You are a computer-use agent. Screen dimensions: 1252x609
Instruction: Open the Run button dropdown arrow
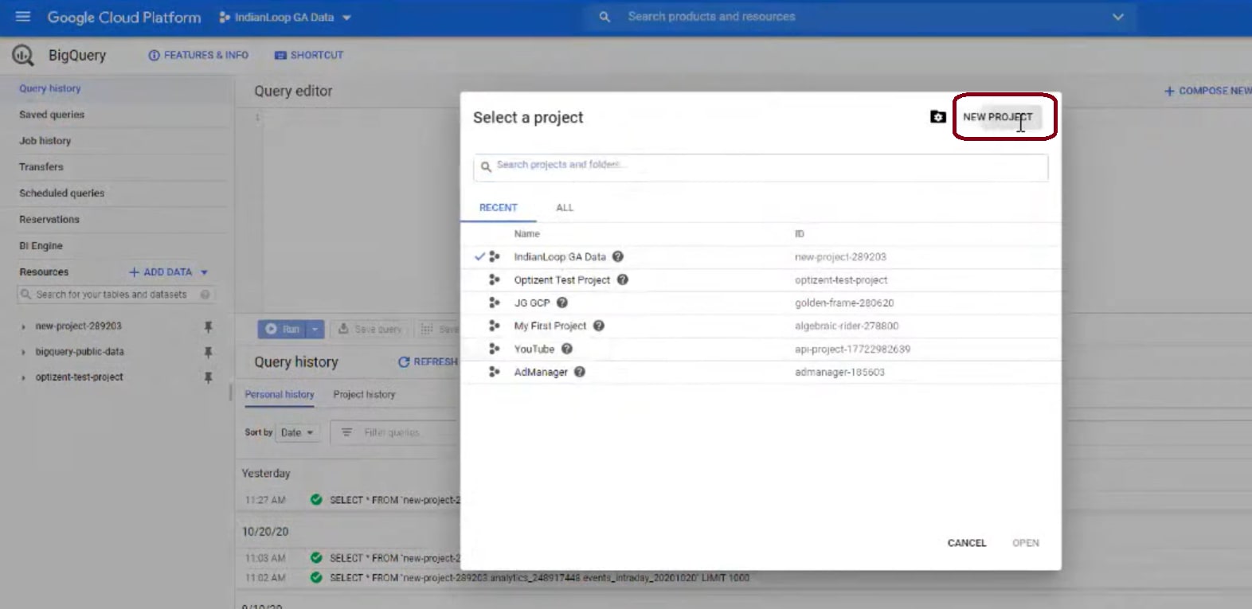[x=315, y=329]
